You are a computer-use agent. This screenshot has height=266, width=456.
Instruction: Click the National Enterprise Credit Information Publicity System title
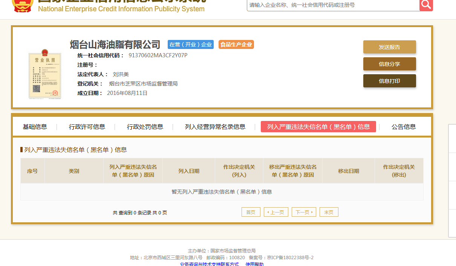click(121, 9)
